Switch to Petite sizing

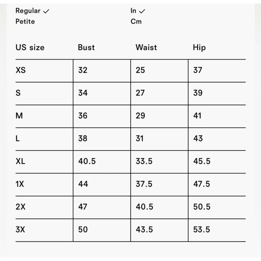[x=25, y=21]
